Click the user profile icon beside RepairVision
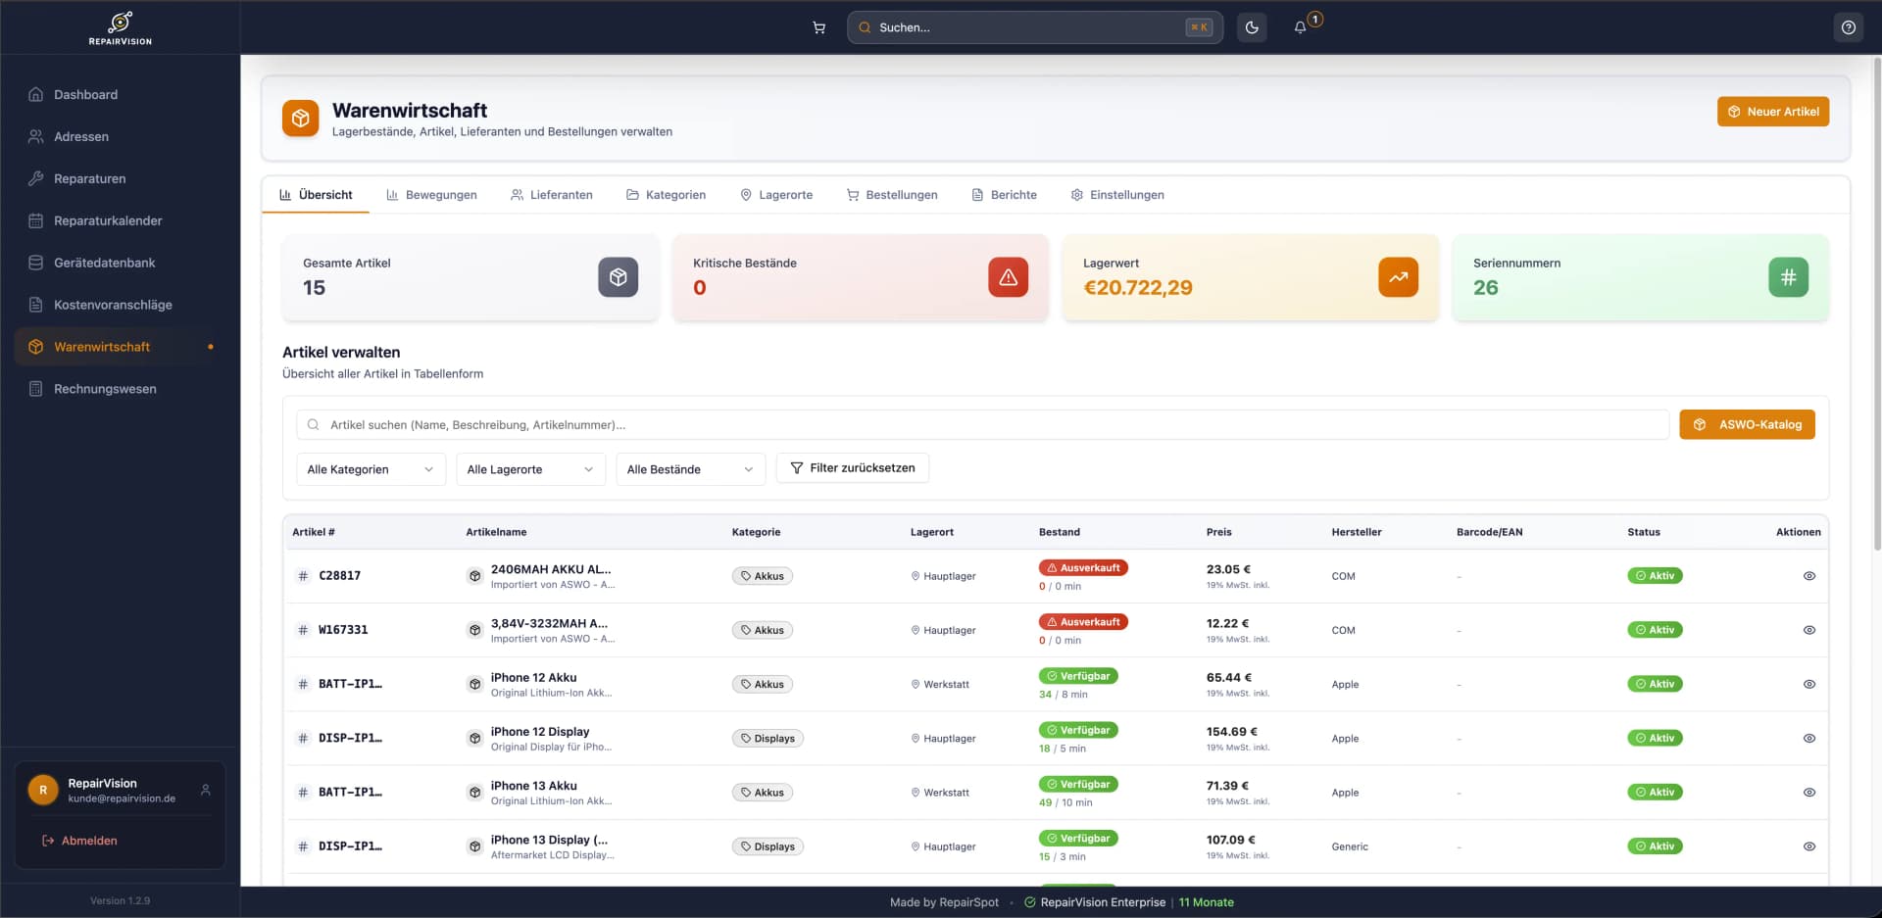Image resolution: width=1882 pixels, height=918 pixels. (206, 790)
